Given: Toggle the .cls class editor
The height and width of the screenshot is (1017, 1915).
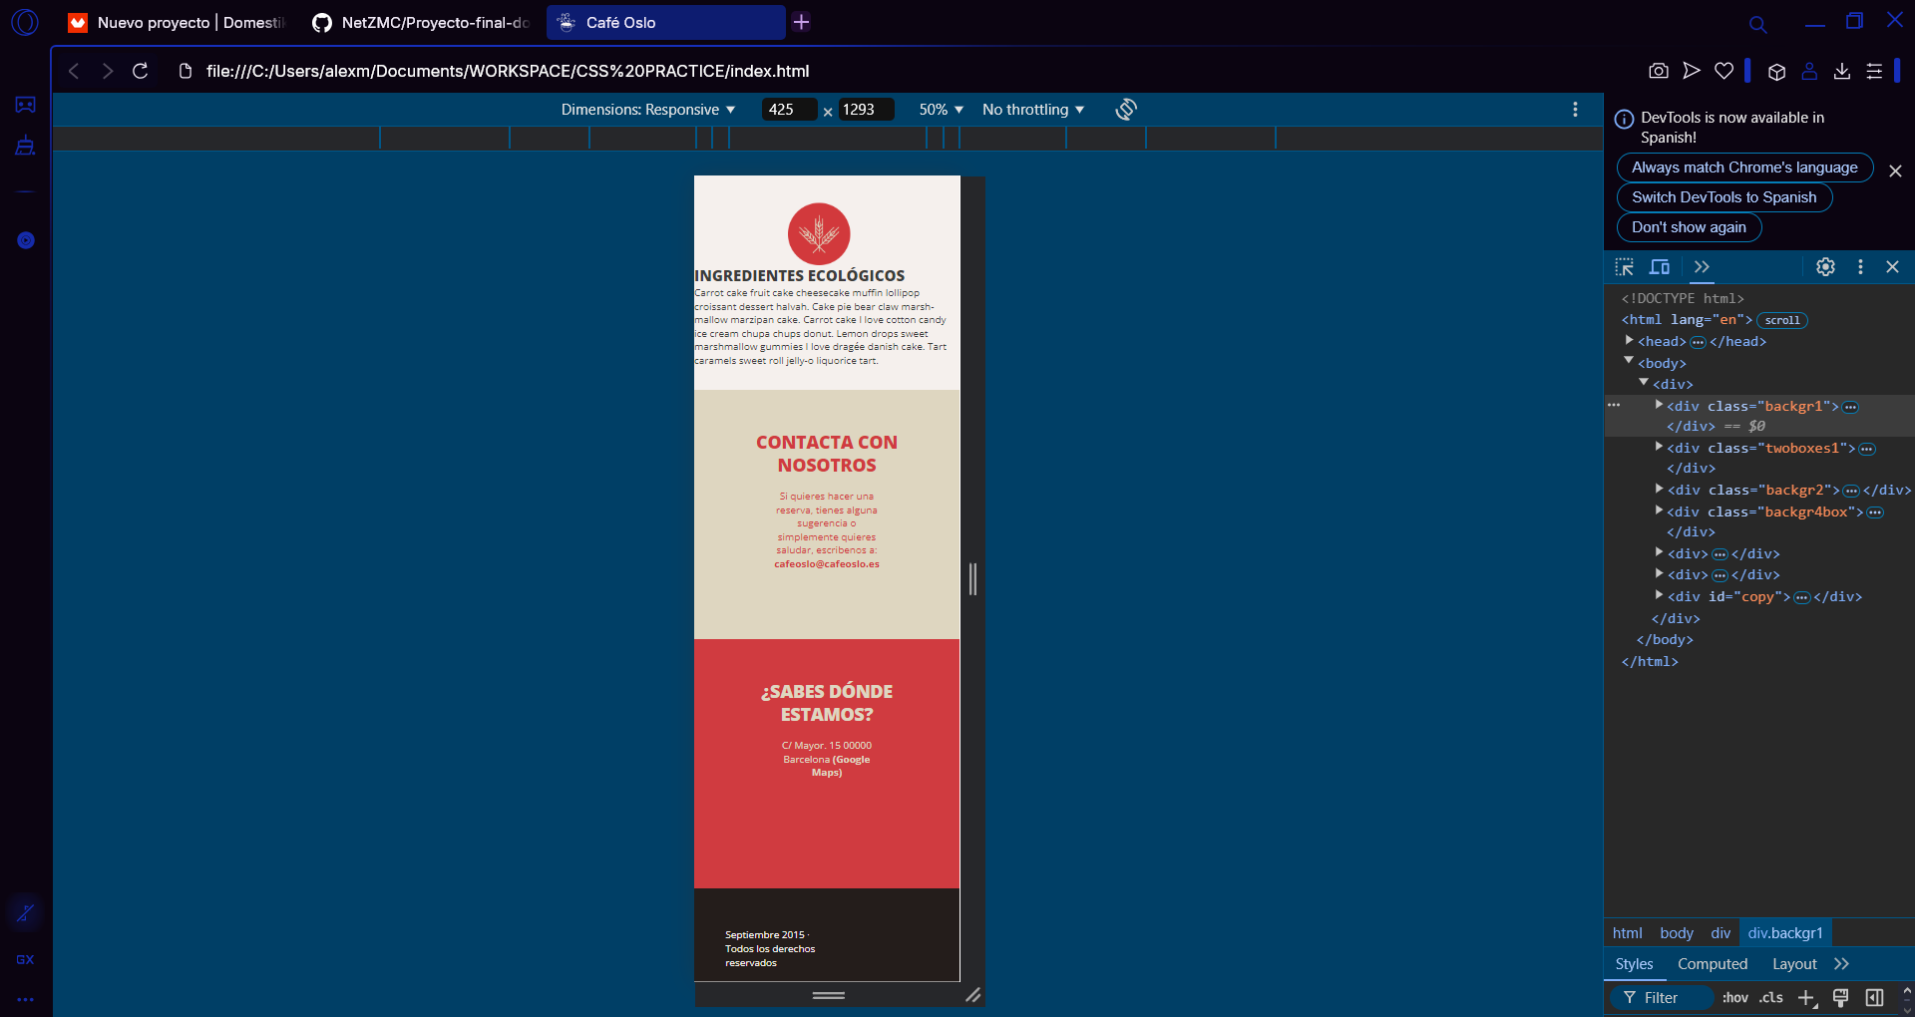Looking at the screenshot, I should pos(1770,998).
